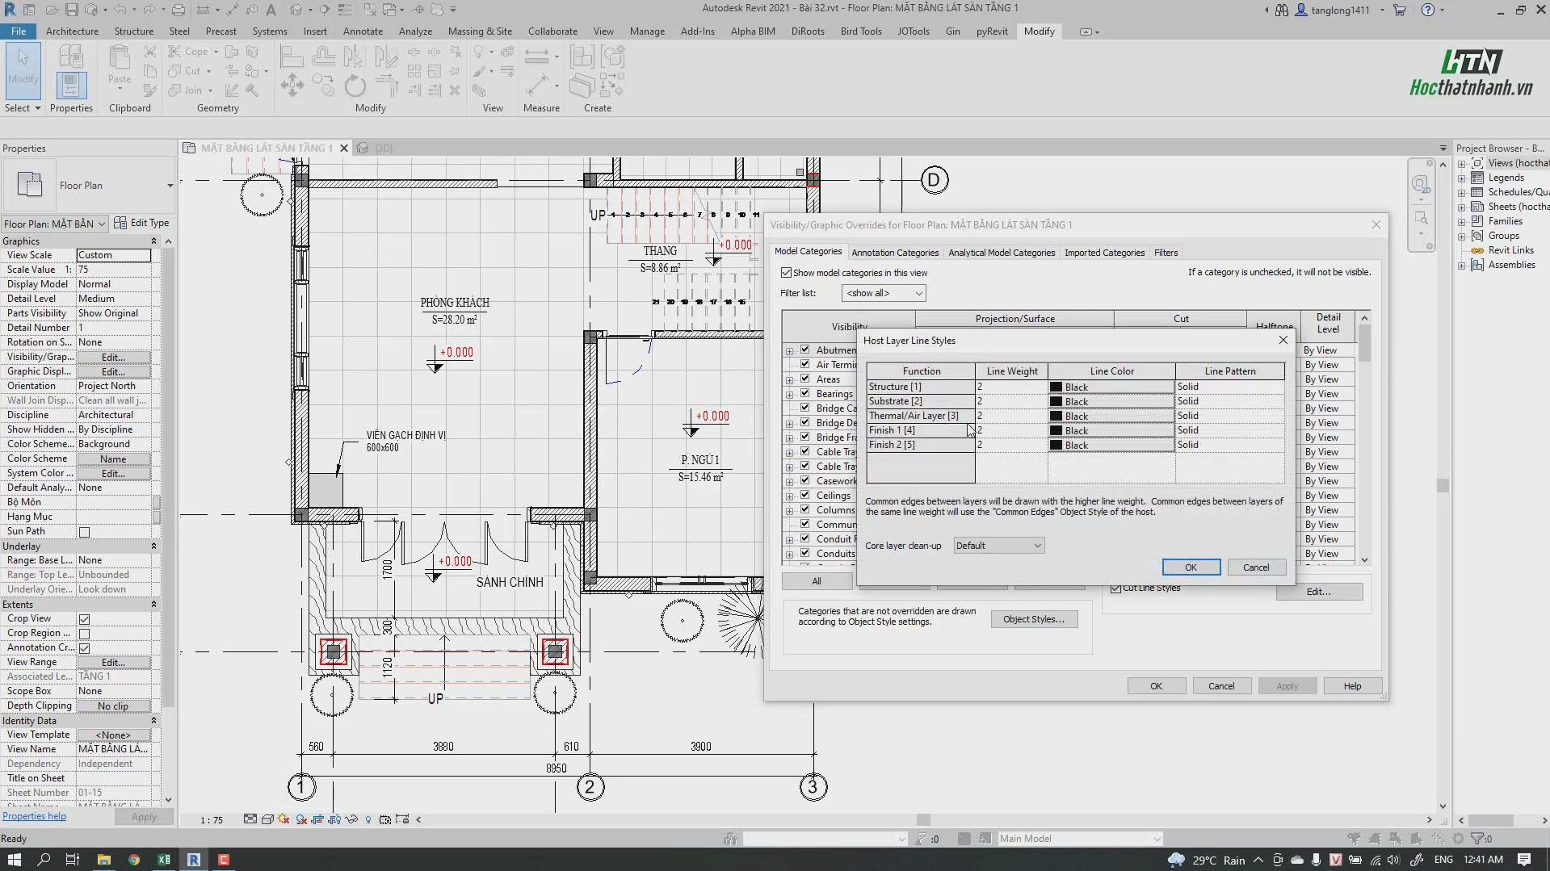Image resolution: width=1550 pixels, height=871 pixels.
Task: Click the Open folder icon in quick access toolbar
Action: tap(52, 10)
